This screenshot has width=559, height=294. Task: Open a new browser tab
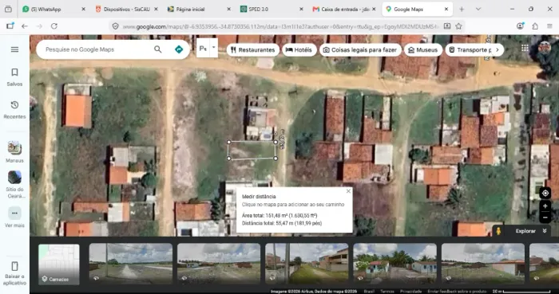[462, 10]
